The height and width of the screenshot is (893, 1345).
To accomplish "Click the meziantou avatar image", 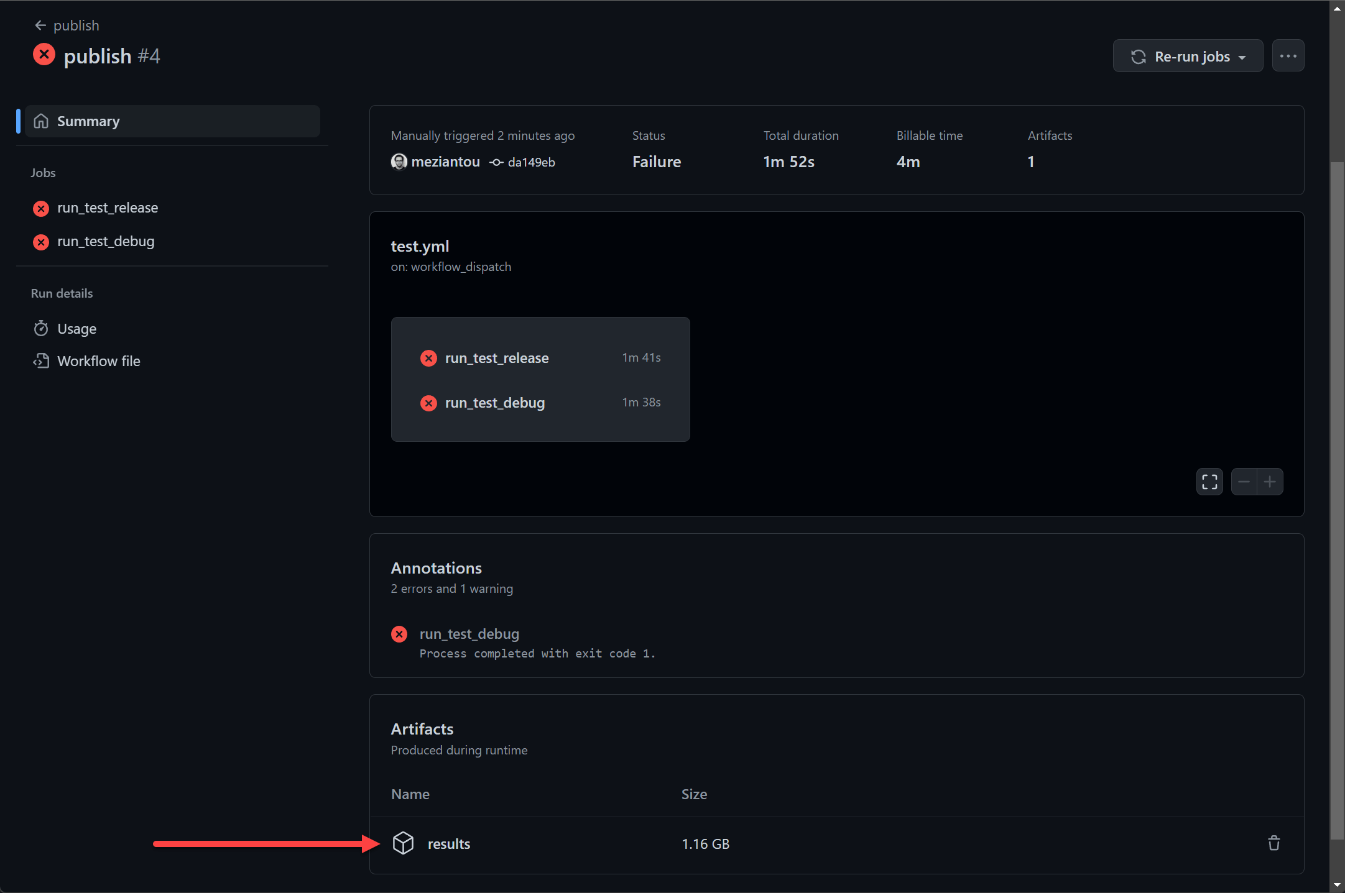I will [399, 162].
